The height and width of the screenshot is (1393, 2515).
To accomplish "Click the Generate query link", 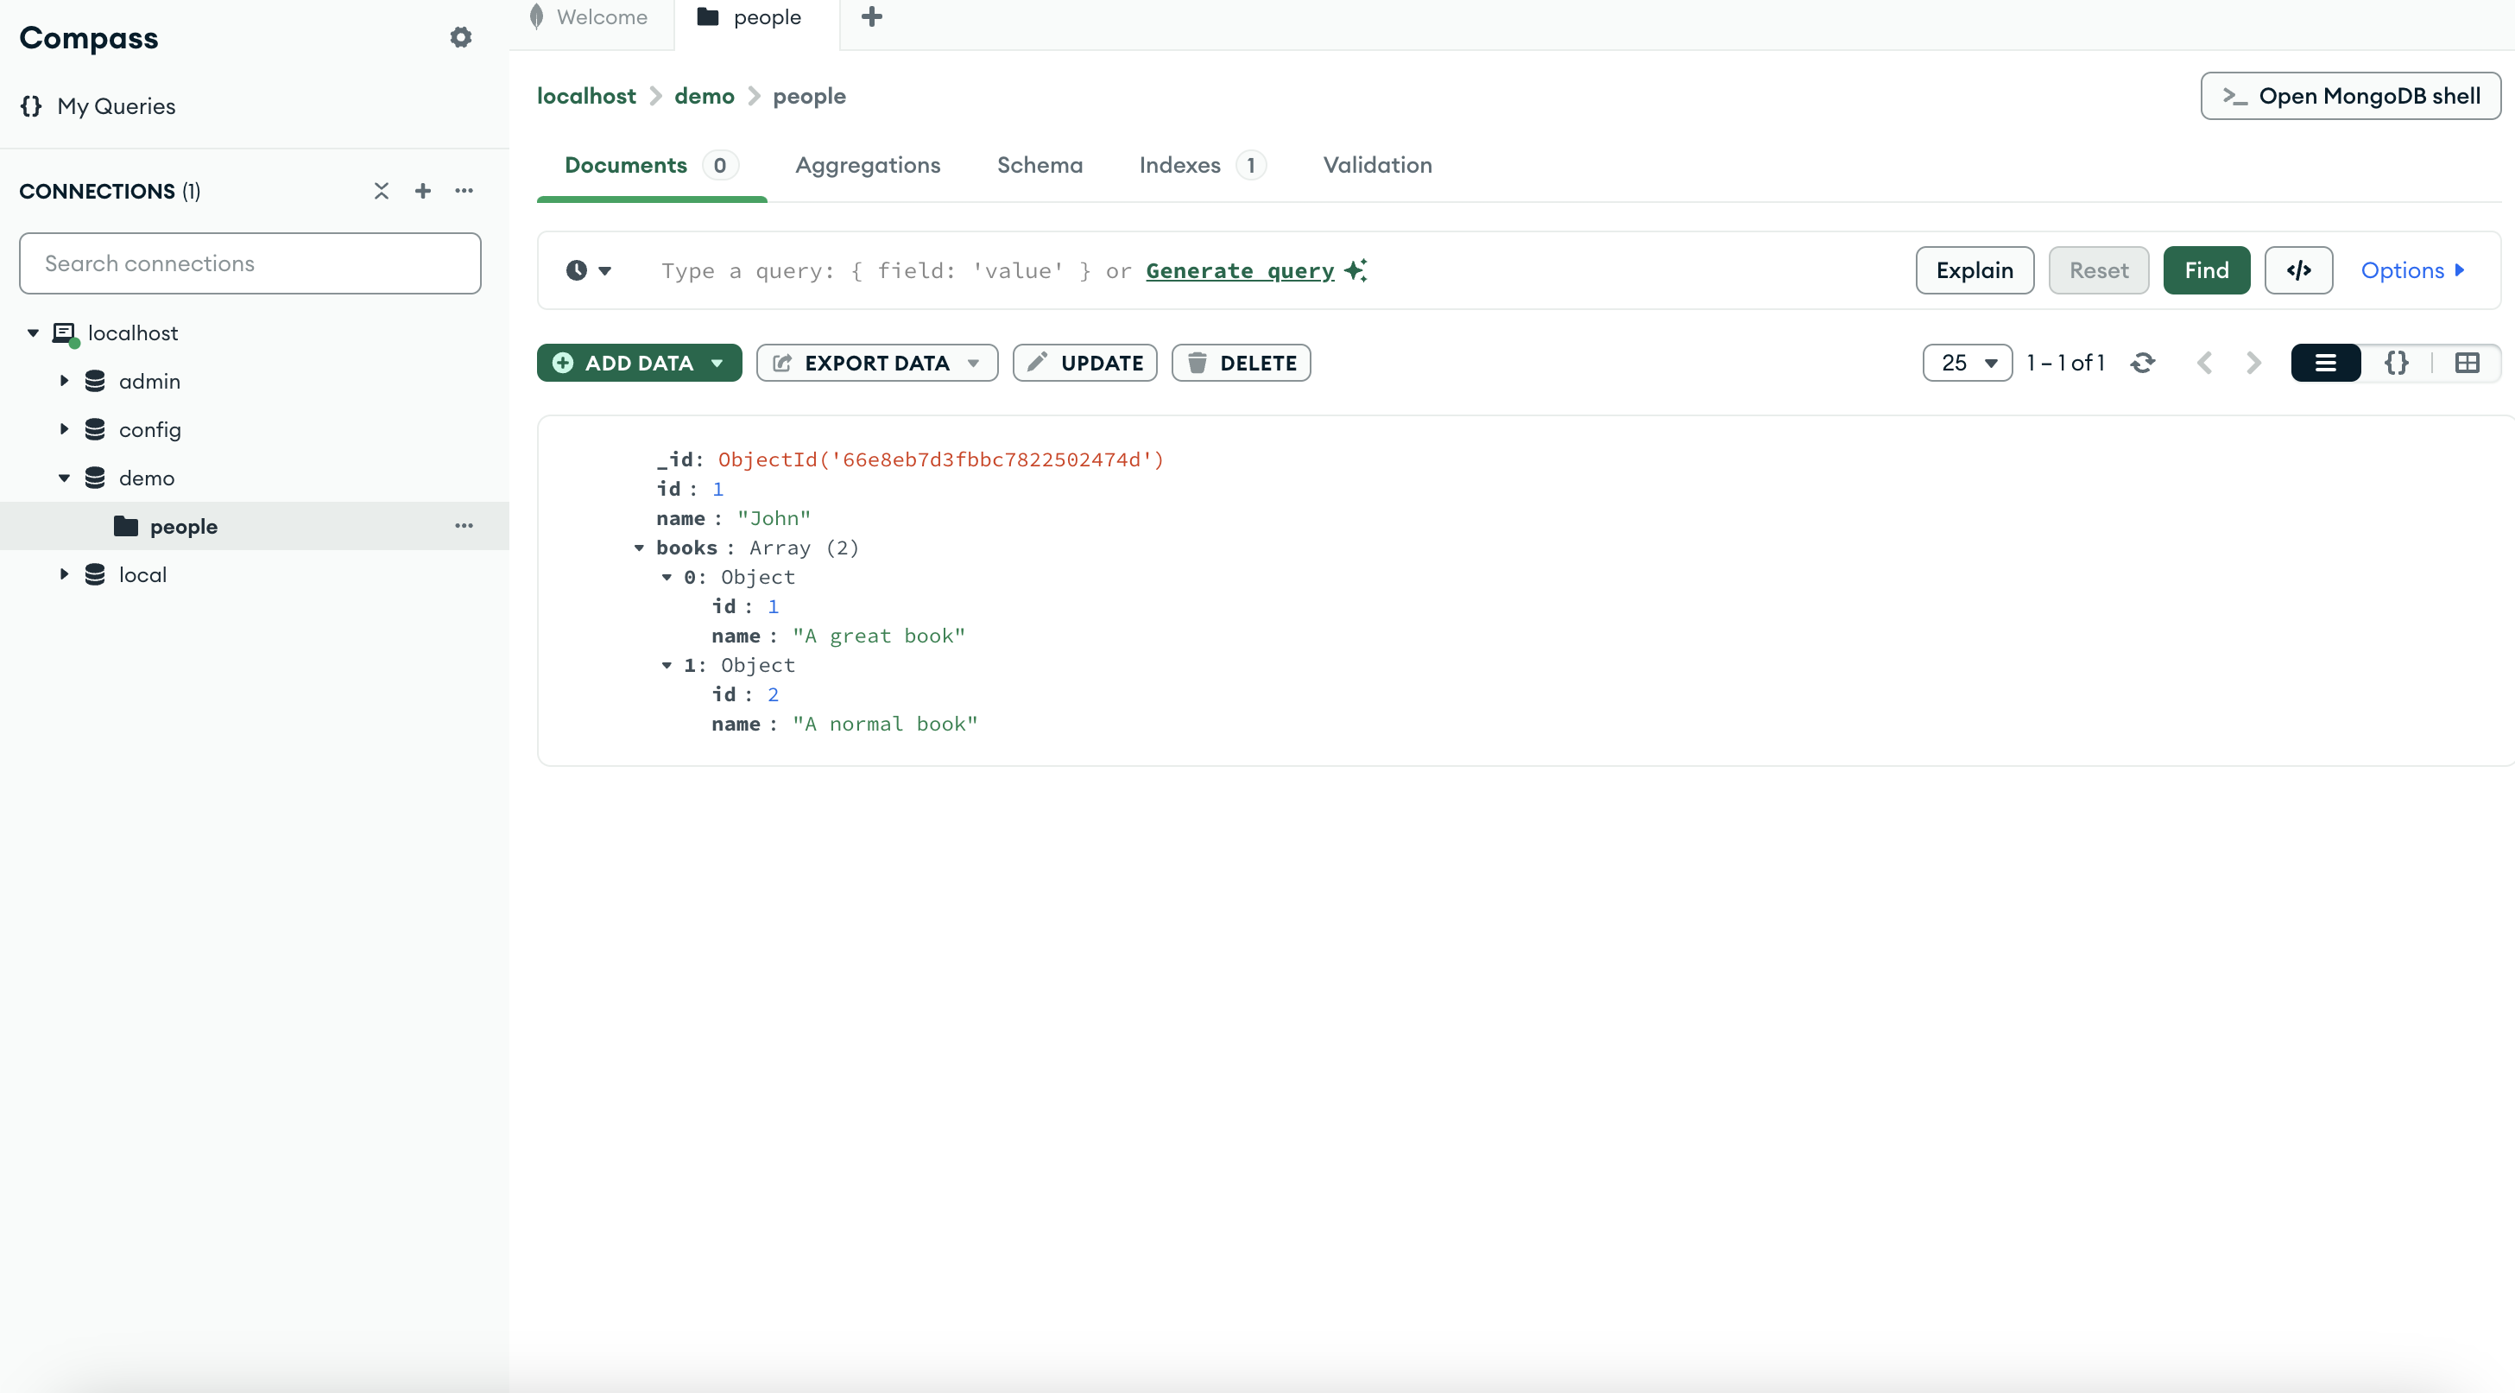I will [1240, 270].
